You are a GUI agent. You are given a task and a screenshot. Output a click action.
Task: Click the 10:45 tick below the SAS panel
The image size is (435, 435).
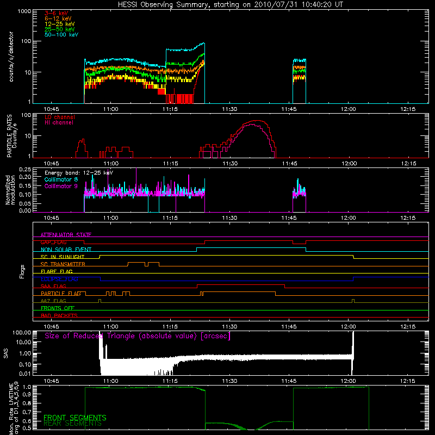51,381
